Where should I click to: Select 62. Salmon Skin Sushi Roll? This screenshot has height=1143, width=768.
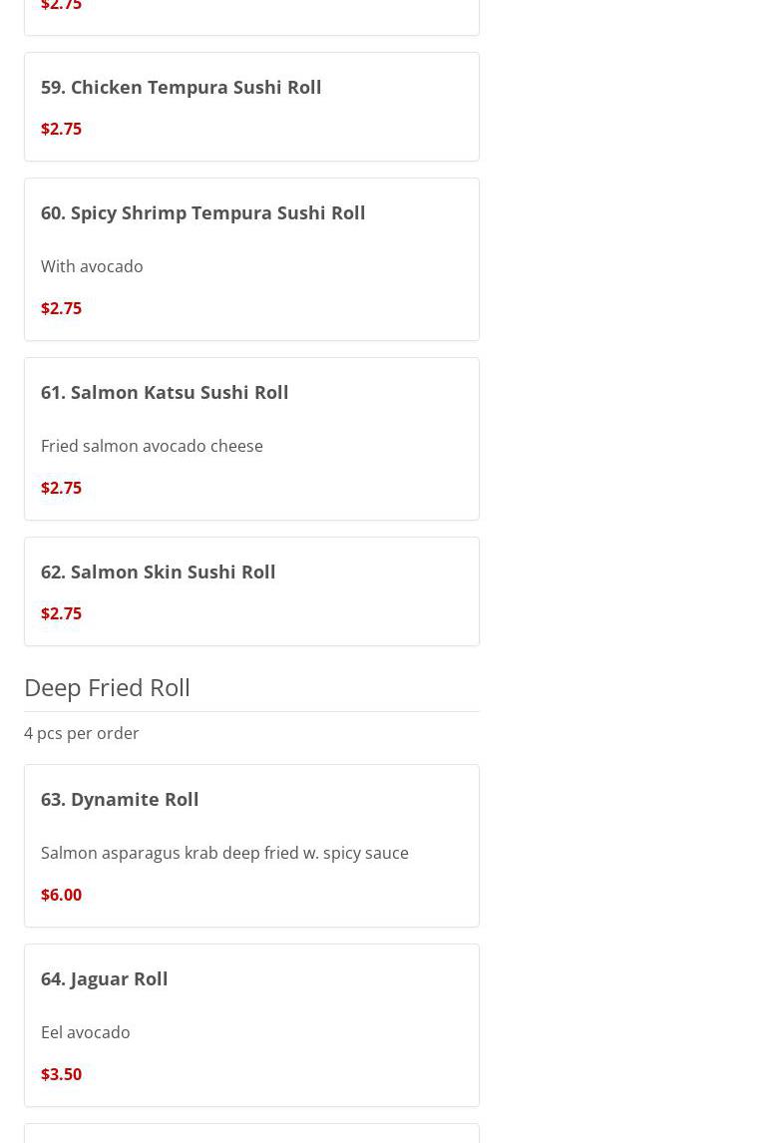coord(158,571)
